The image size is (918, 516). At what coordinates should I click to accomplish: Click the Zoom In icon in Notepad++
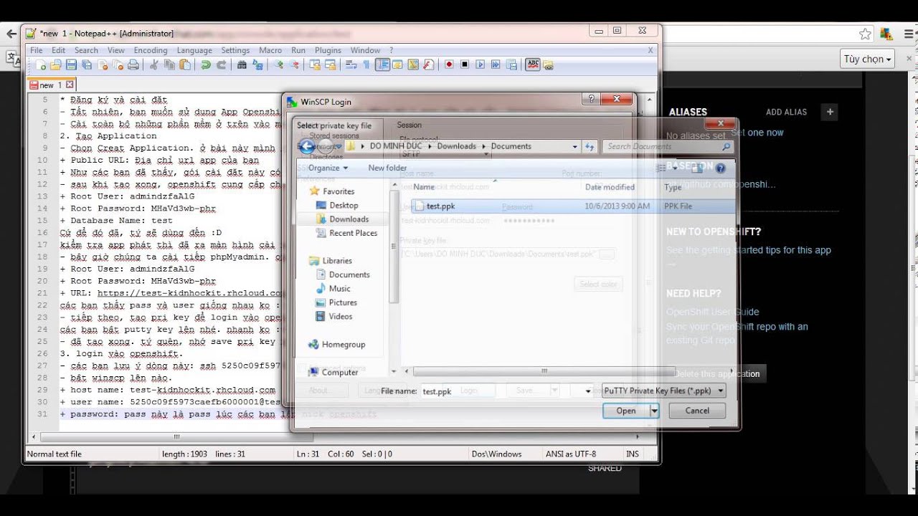[x=278, y=64]
